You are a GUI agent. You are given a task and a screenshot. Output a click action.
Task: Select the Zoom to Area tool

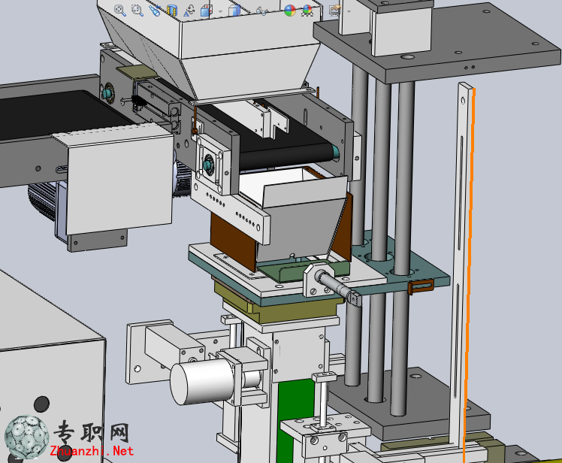137,11
